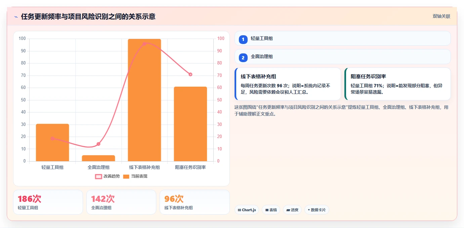Click the summary paragraph starting 这张图围绕
Image resolution: width=464 pixels, height=228 pixels.
pos(341,110)
